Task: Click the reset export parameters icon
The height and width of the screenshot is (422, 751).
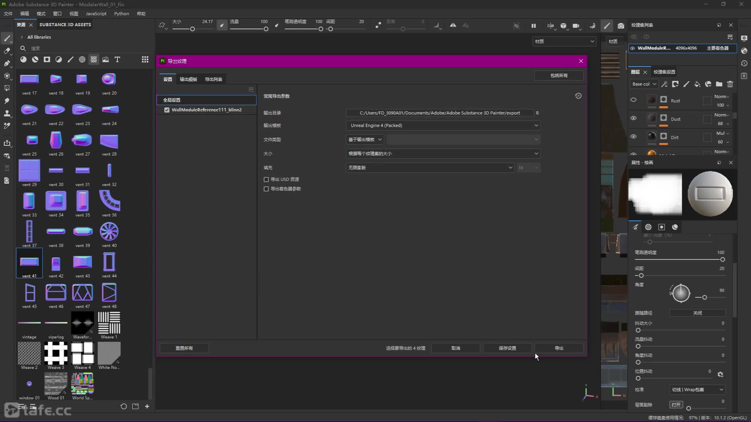Action: (578, 96)
